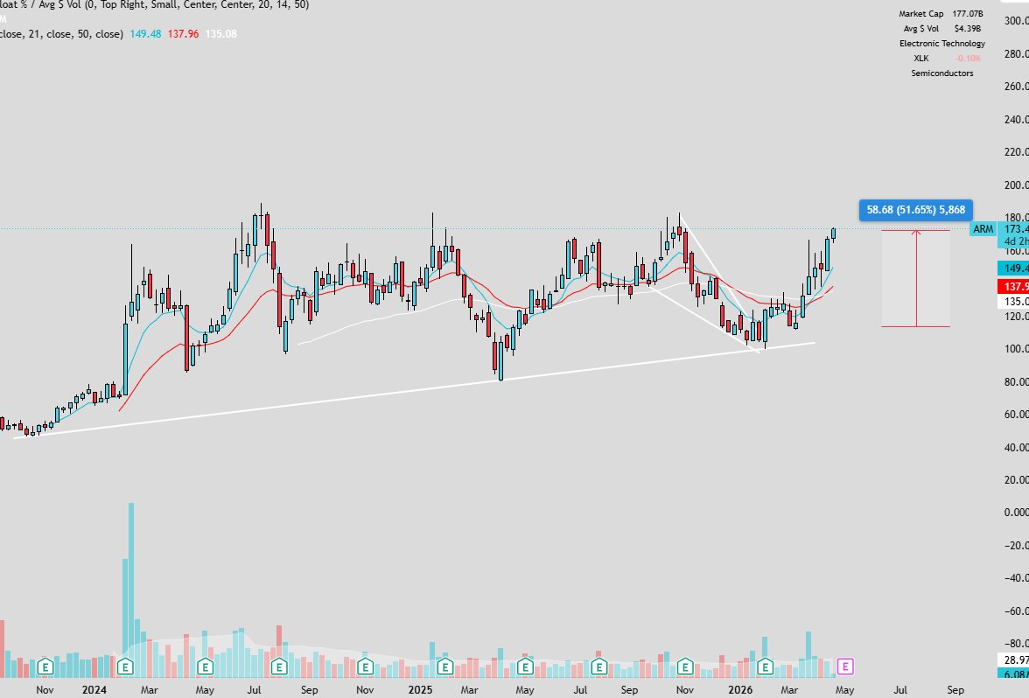Click the XLK row in the info table
The height and width of the screenshot is (698, 1029).
942,59
